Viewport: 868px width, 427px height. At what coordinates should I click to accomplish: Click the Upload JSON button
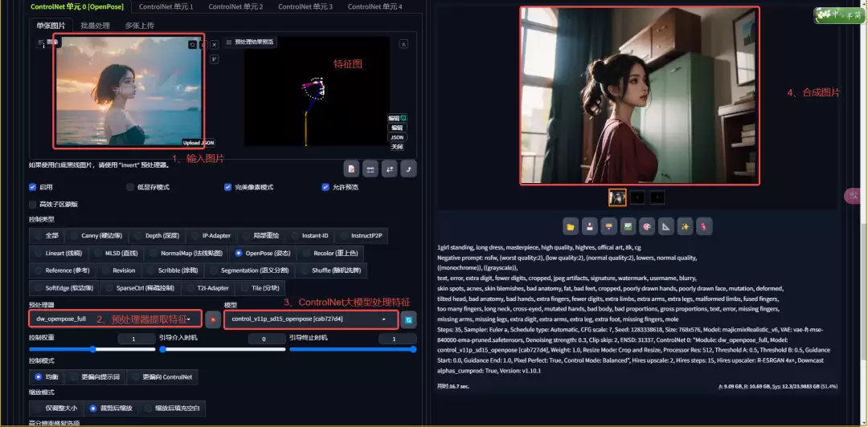[198, 143]
